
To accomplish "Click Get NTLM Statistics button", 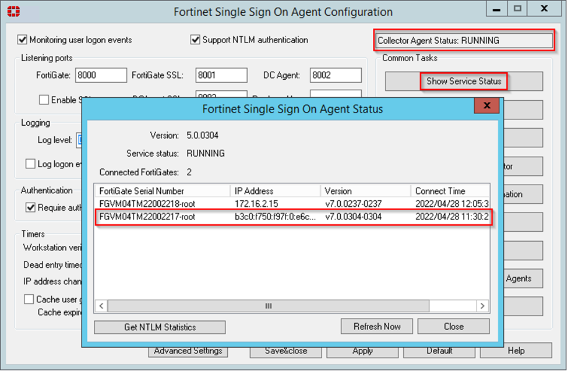I will tap(160, 327).
